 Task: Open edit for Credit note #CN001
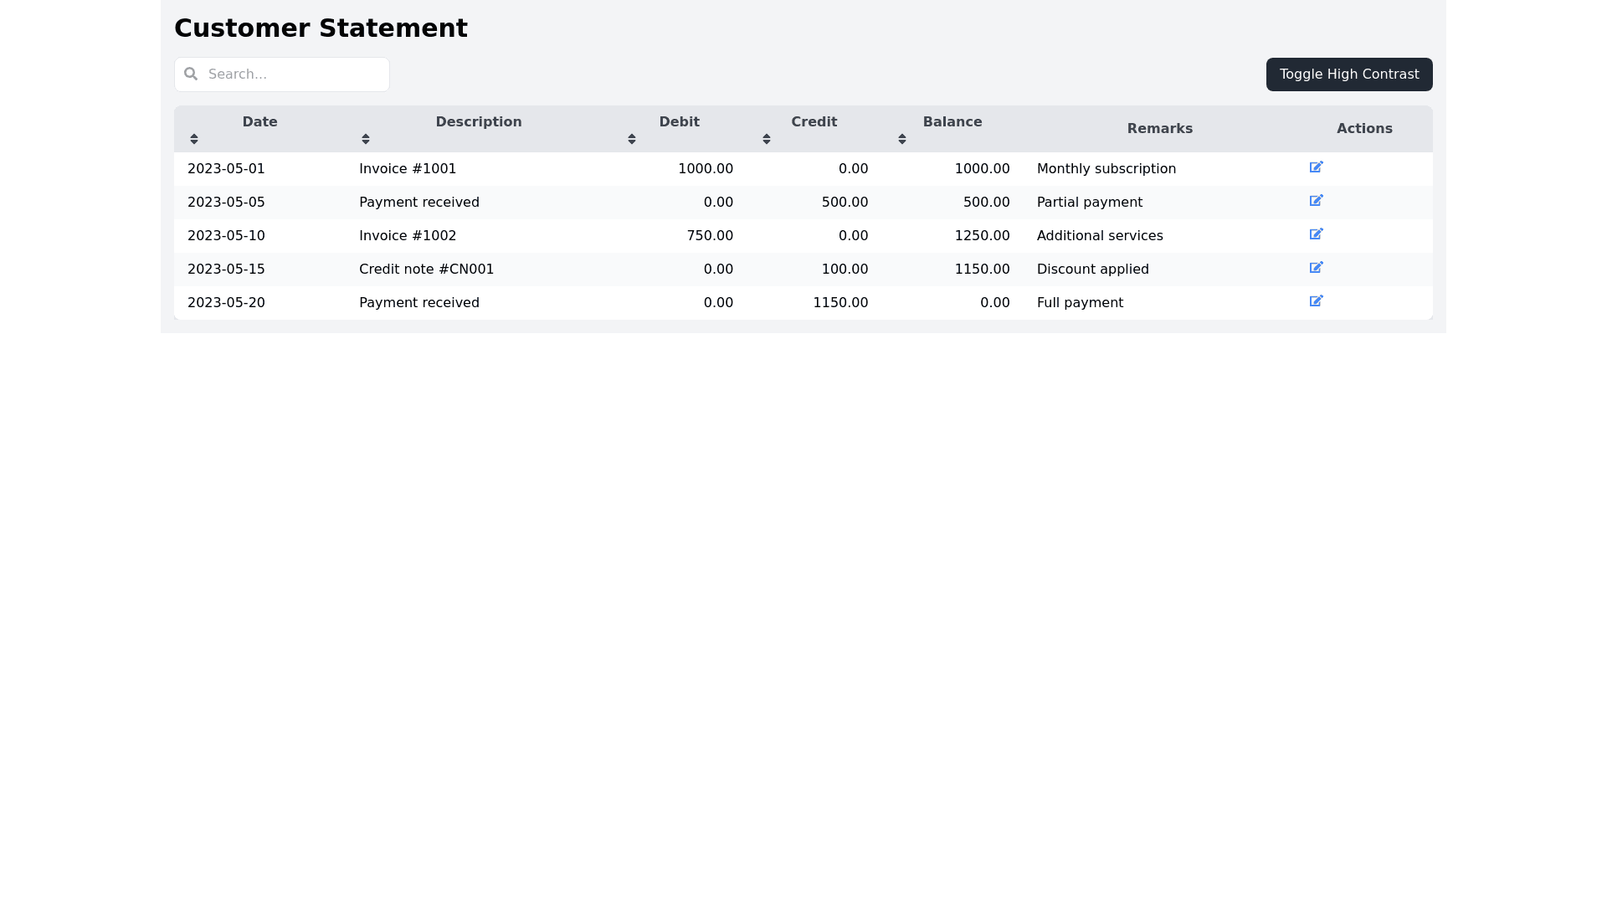tap(1316, 268)
